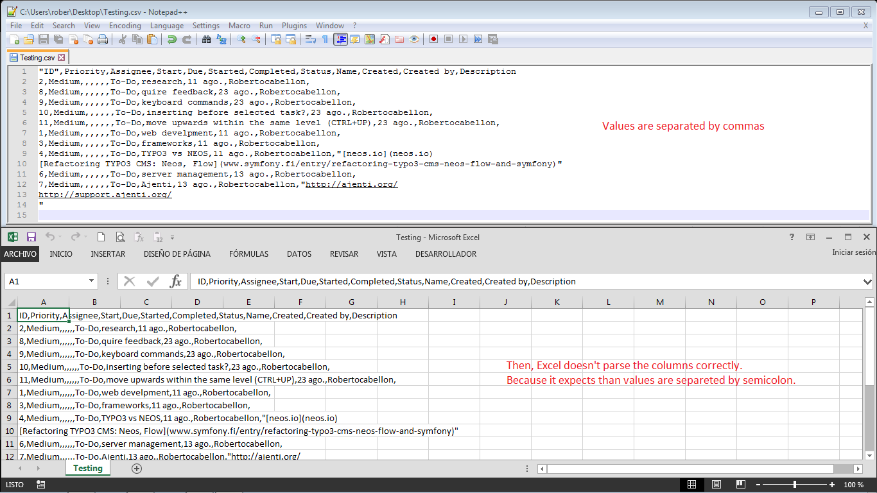Expand the formula bar with its chevron
877x493 pixels.
(x=868, y=281)
